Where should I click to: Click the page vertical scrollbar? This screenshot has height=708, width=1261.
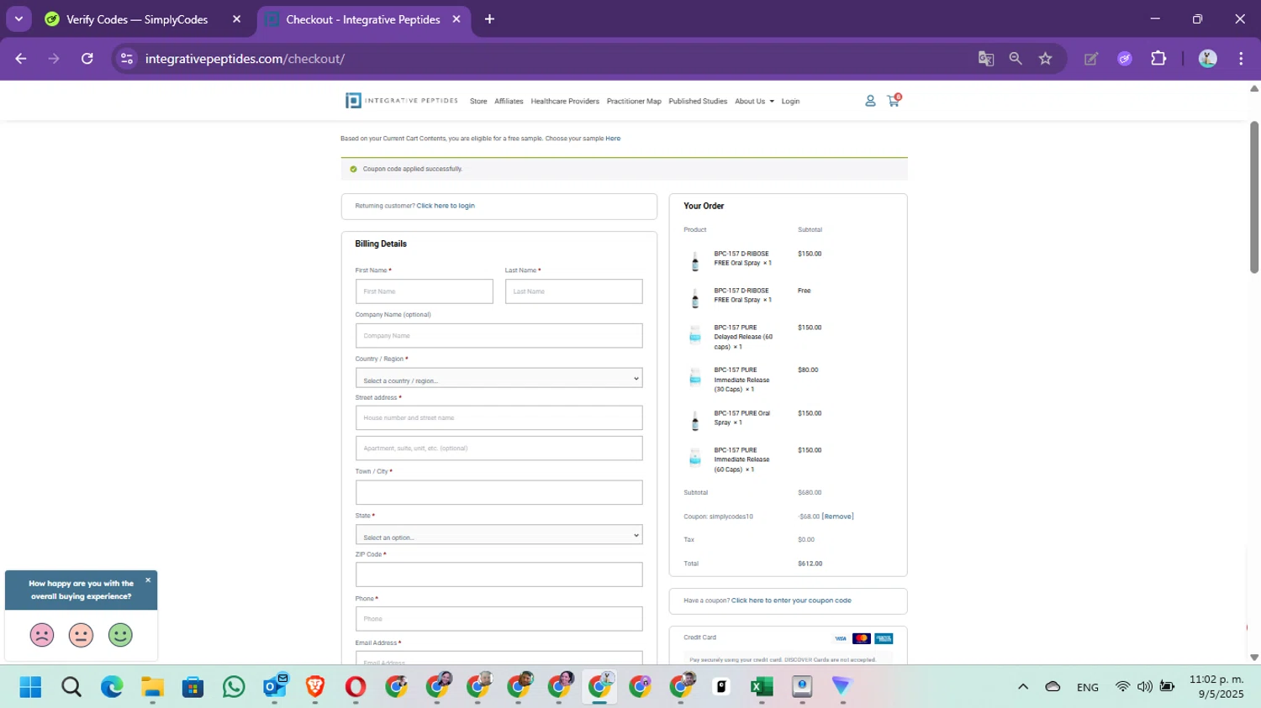point(1254,197)
